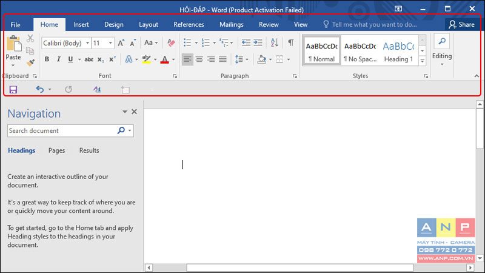Decrease font size with Shrink Font

tap(133, 43)
